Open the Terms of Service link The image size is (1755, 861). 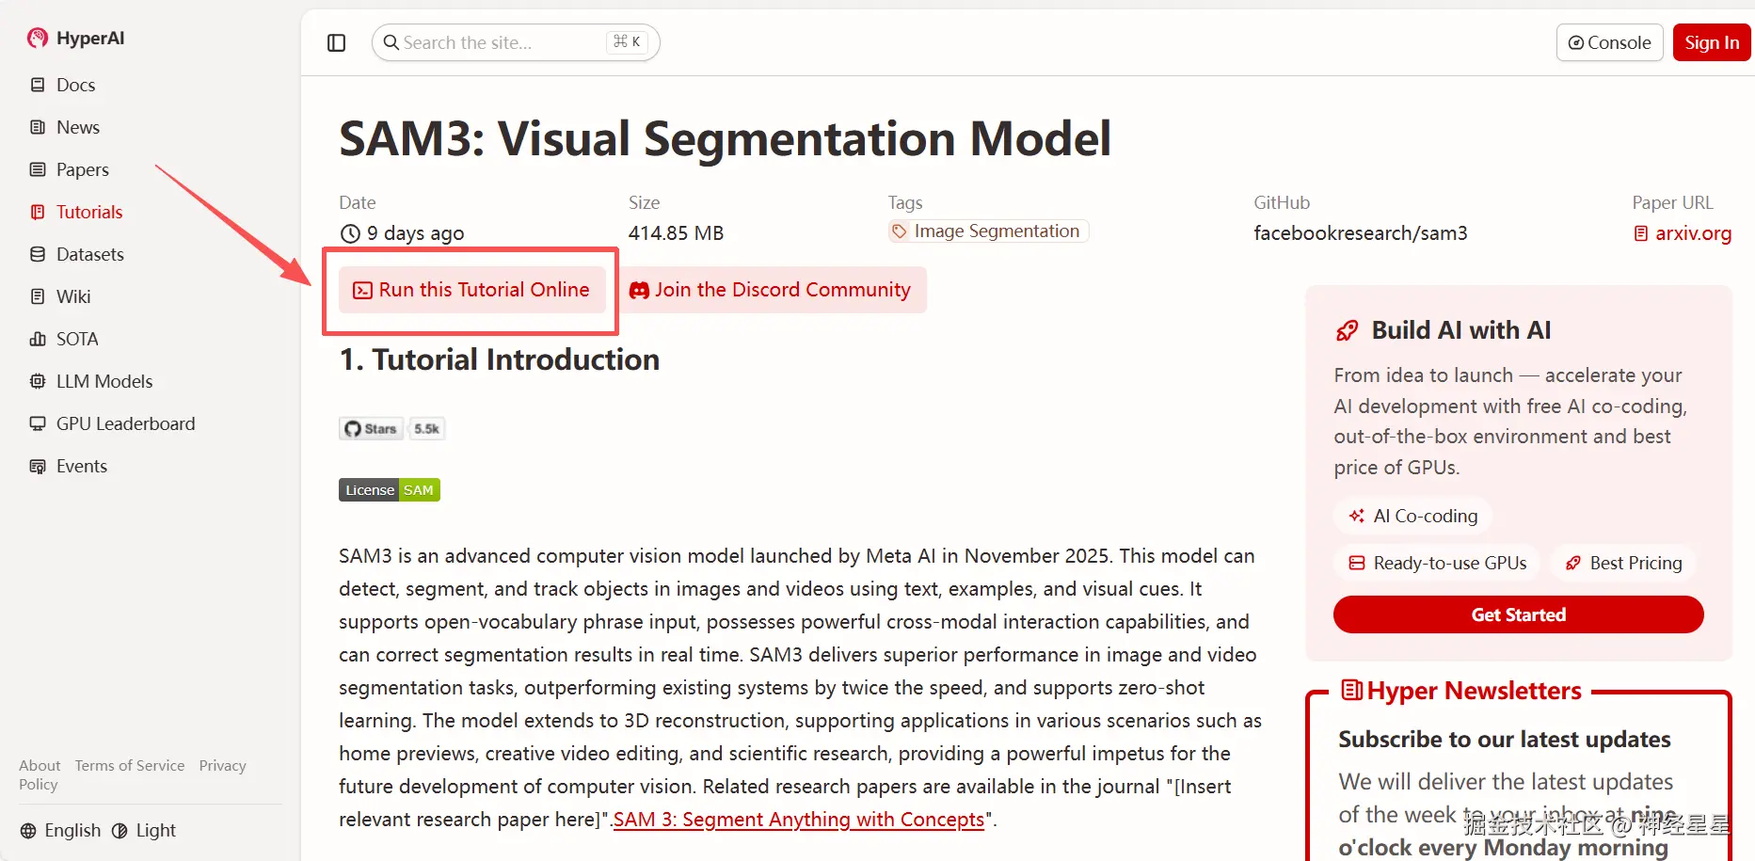pyautogui.click(x=130, y=766)
